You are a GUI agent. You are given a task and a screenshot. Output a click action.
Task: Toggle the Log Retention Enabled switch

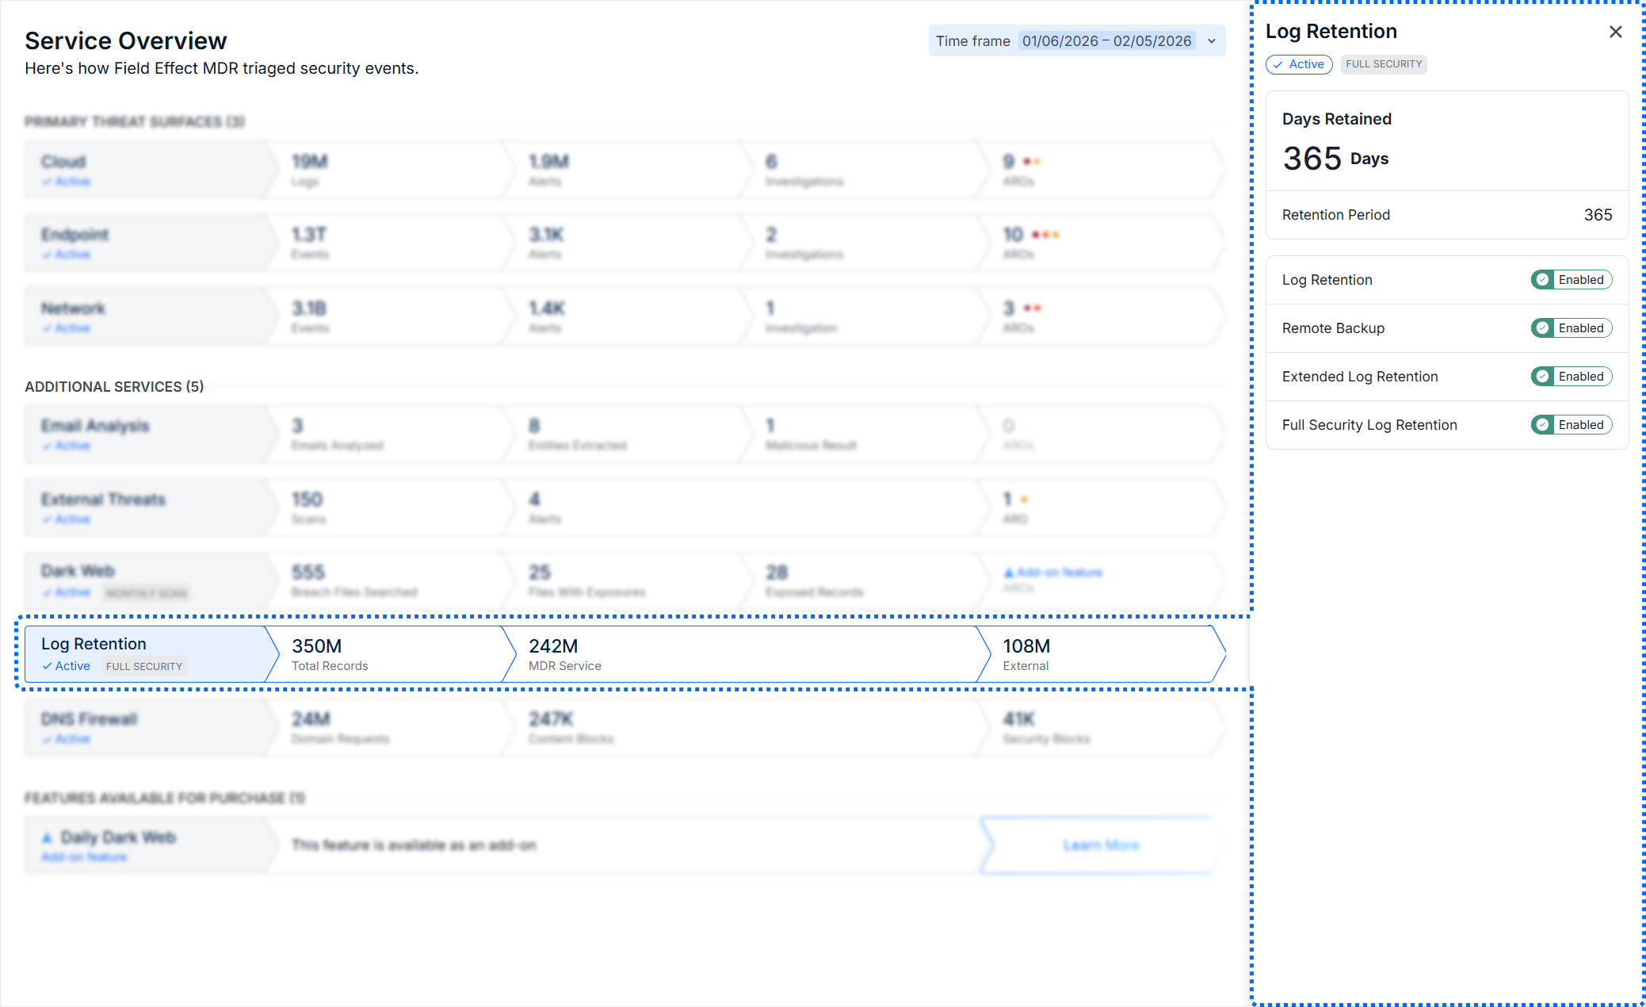pos(1571,280)
